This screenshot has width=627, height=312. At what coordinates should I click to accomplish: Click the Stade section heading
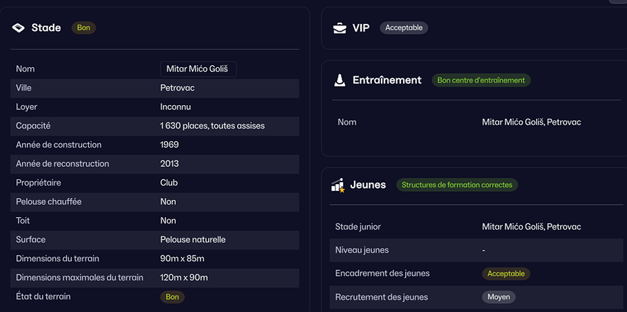point(46,28)
